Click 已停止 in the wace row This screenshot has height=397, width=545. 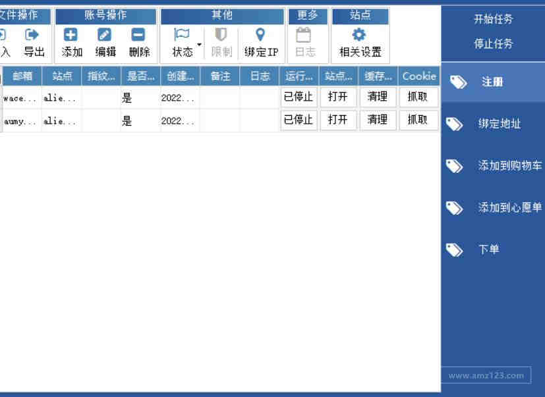click(299, 97)
